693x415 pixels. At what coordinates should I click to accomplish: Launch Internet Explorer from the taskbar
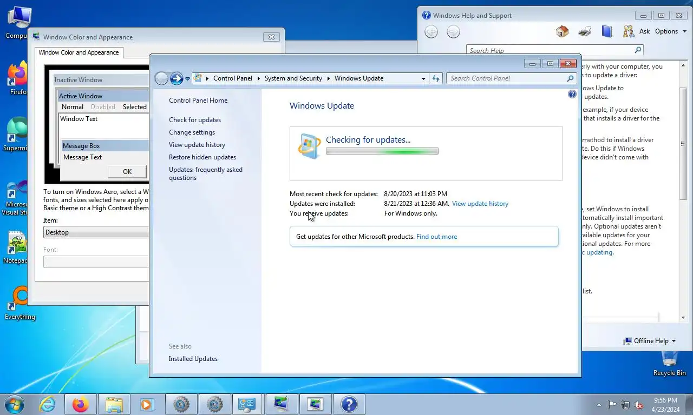pos(47,404)
